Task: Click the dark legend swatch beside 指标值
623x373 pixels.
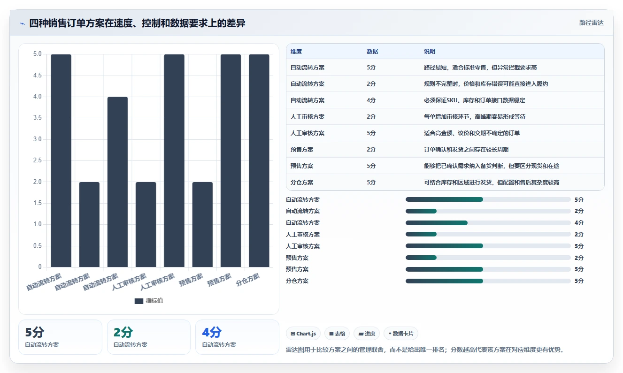Action: pos(138,301)
